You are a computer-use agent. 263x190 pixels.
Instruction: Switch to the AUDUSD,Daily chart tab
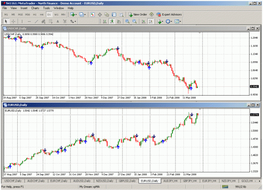82,181
